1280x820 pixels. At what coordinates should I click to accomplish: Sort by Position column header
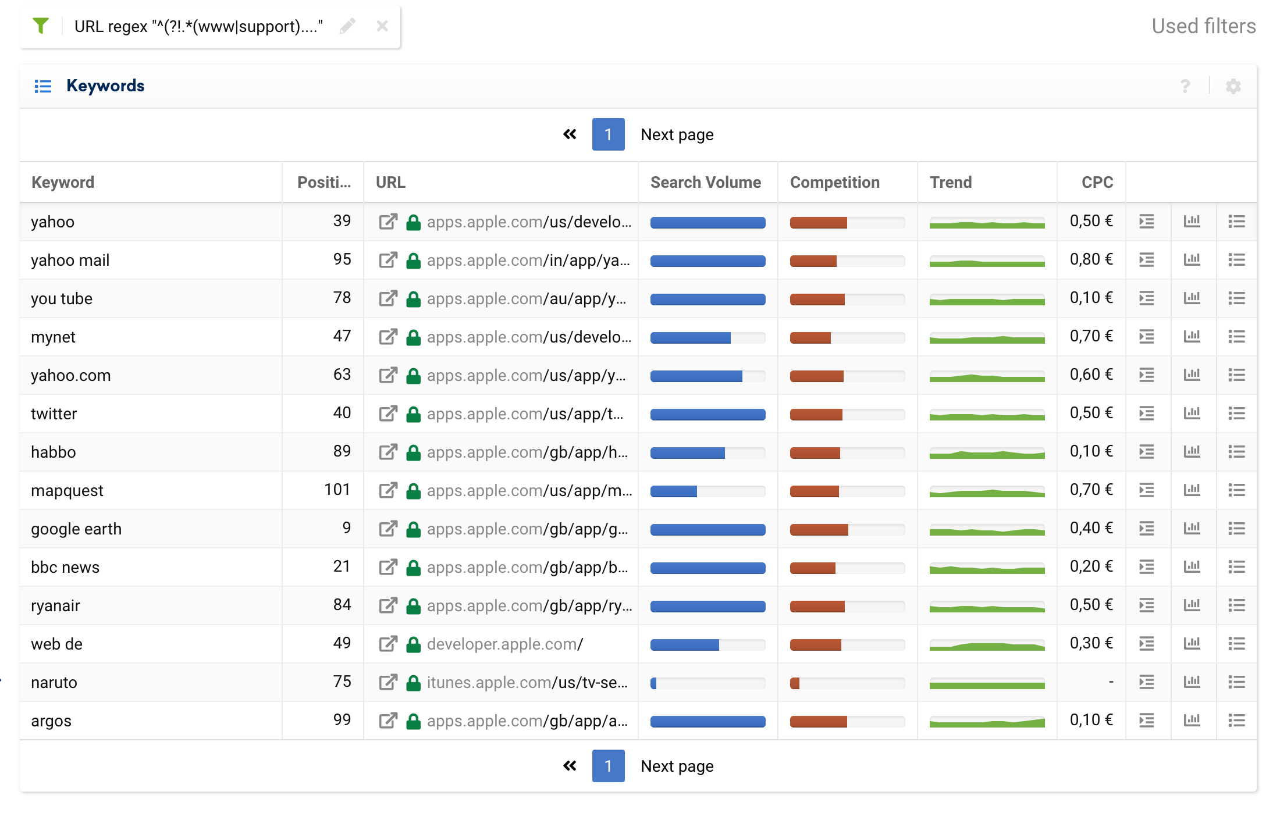[x=324, y=183]
